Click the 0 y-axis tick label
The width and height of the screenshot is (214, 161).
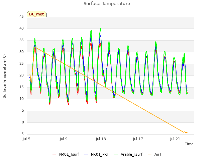pyautogui.click(x=23, y=122)
